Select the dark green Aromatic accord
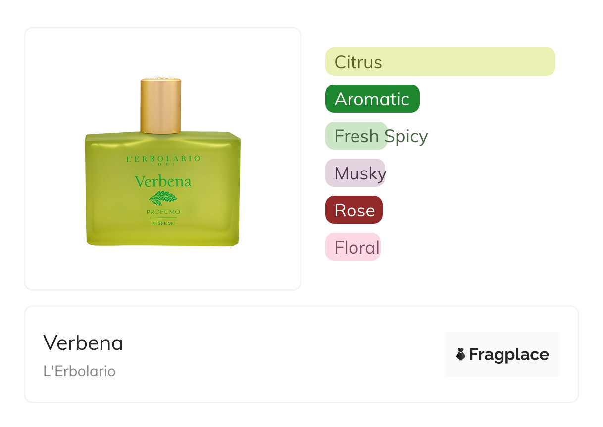The height and width of the screenshot is (427, 603). [x=372, y=99]
